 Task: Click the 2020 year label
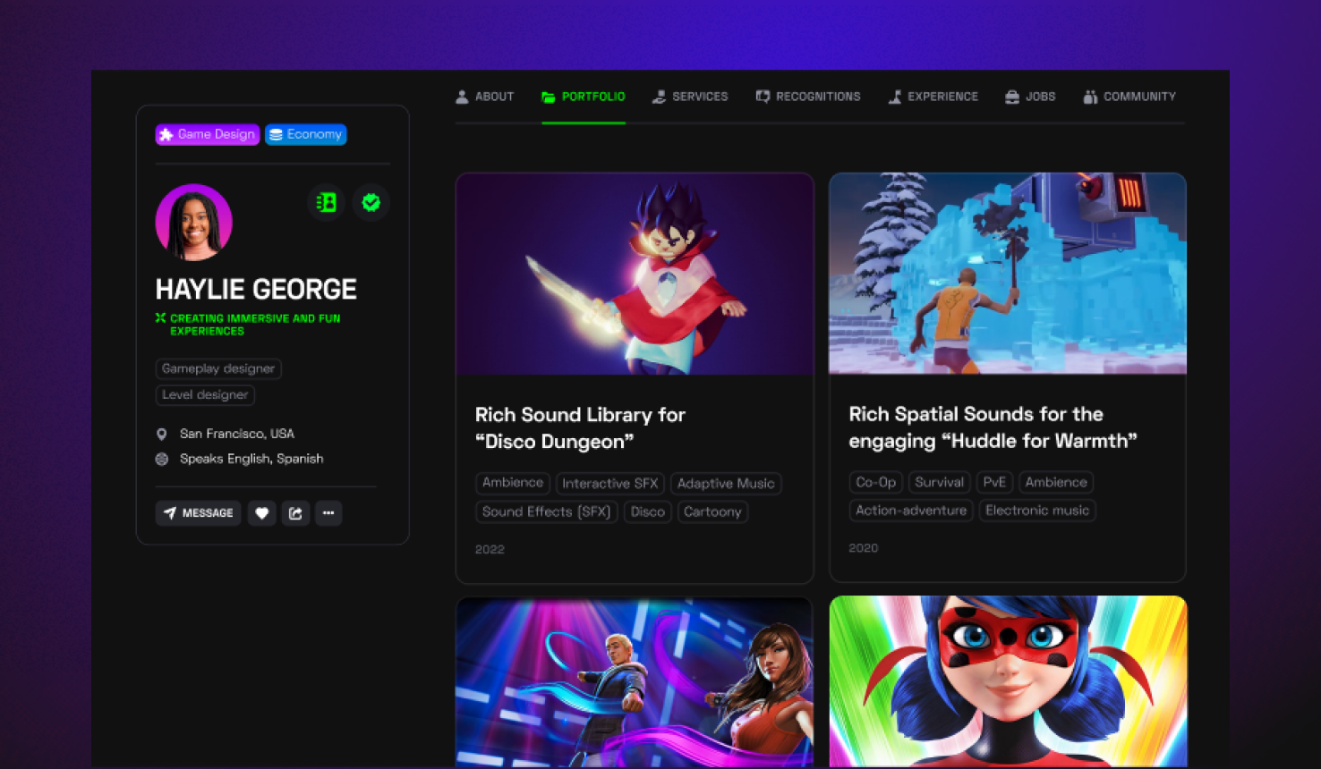864,548
